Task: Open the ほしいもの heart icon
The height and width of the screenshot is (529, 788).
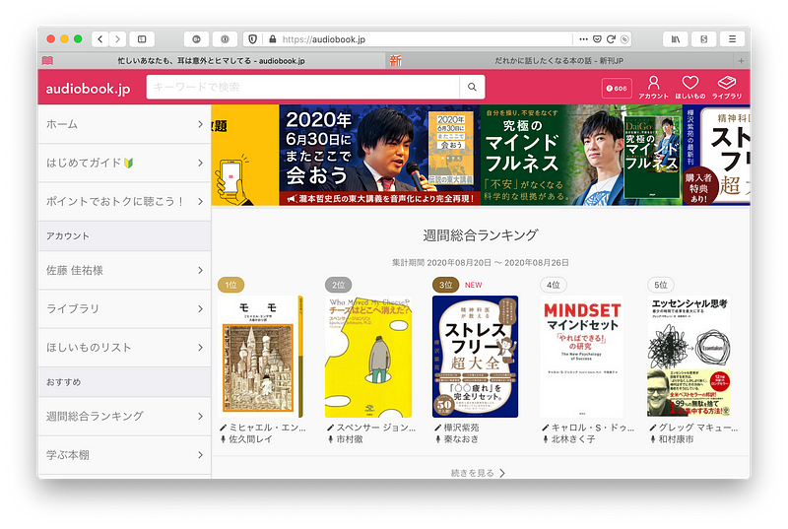Action: tap(690, 88)
